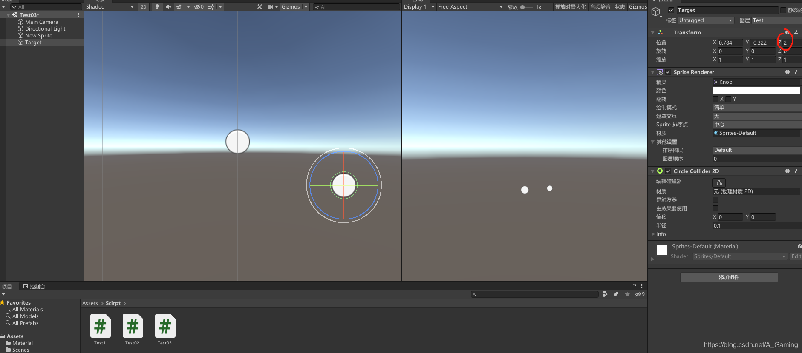Collapse the Transform component
The width and height of the screenshot is (802, 353).
point(652,32)
